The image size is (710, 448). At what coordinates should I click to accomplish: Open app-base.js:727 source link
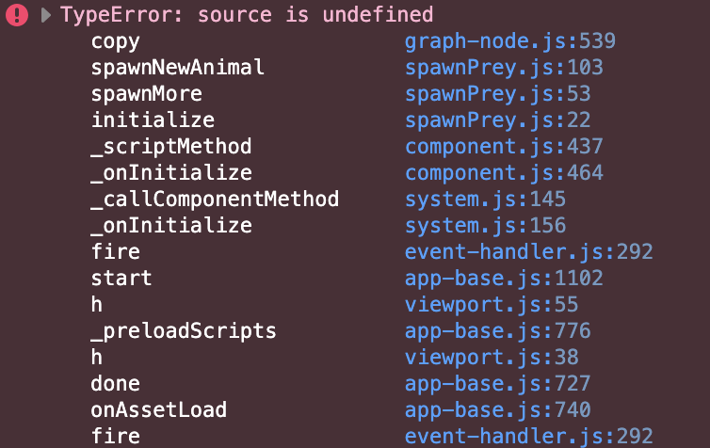point(497,384)
